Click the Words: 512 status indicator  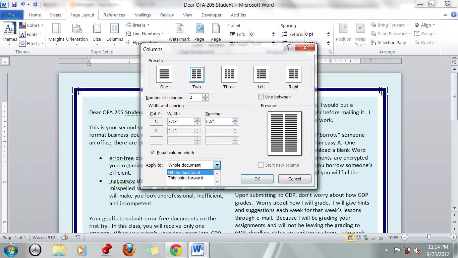(44, 238)
